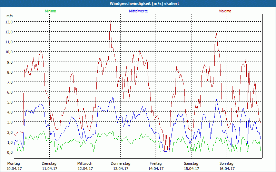Select the green Minima legend label
Screen dimensions: 276x172
[50, 11]
